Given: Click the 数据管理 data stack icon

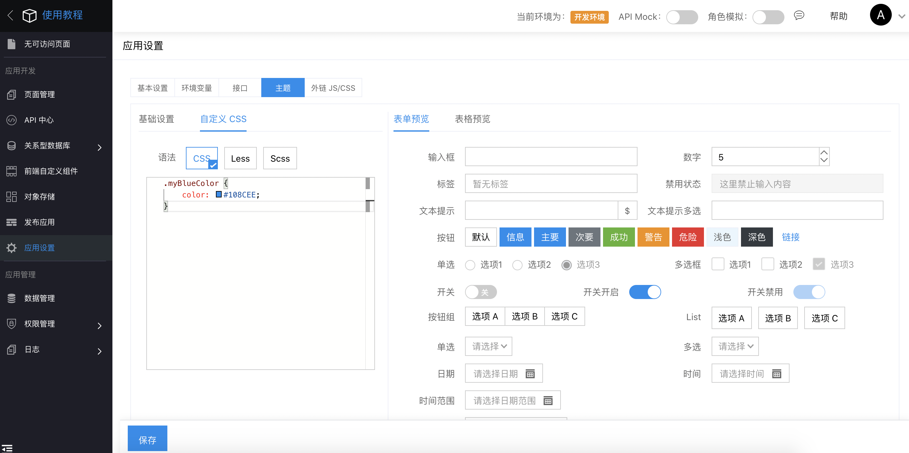Looking at the screenshot, I should pos(11,298).
